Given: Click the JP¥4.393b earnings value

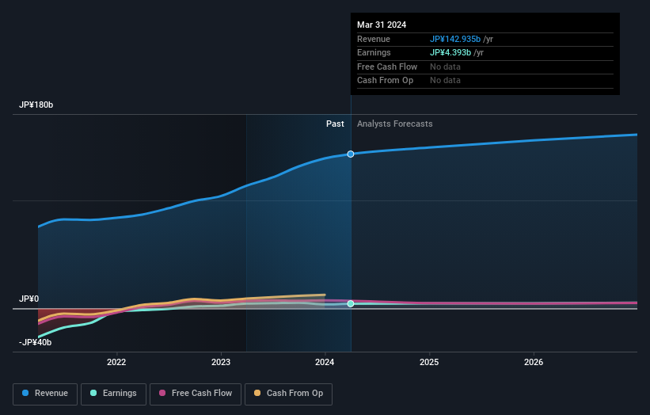Looking at the screenshot, I should [450, 52].
